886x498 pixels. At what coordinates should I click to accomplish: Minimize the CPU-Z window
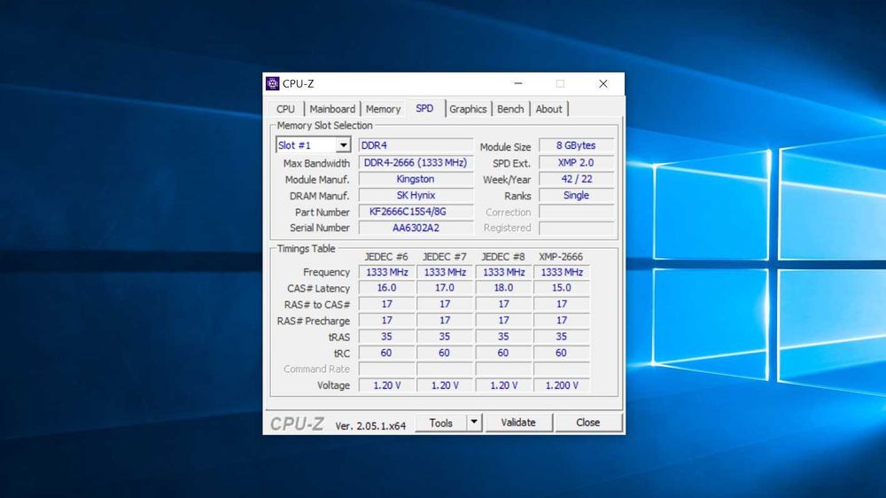click(518, 83)
